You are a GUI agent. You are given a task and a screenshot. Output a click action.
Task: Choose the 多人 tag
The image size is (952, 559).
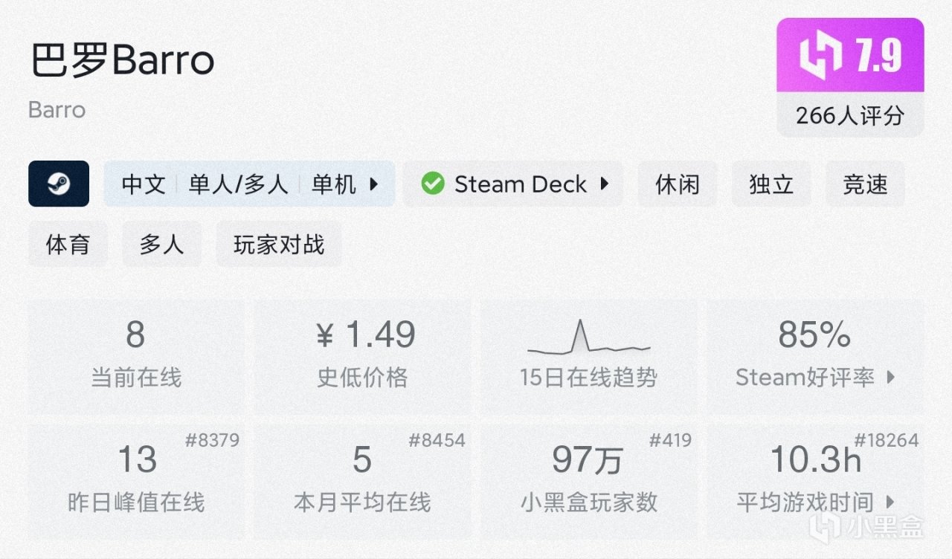coord(161,245)
